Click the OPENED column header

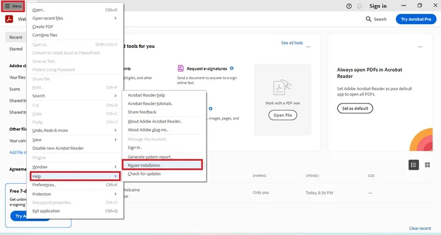point(312,176)
